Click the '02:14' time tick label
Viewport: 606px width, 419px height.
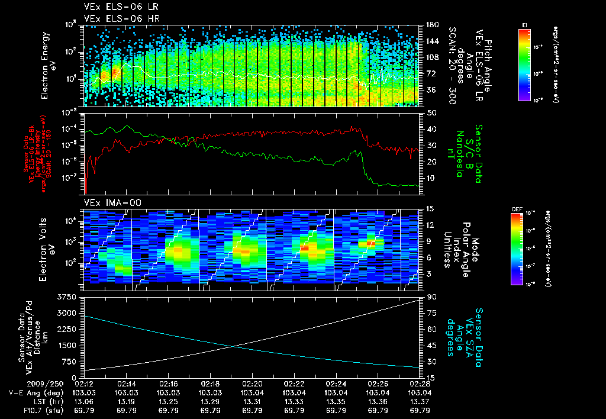tap(126, 384)
